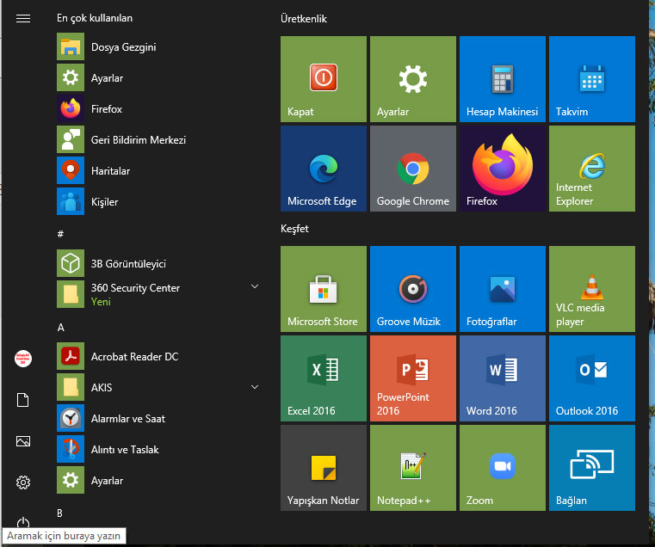Click the power button in sidebar
The image size is (655, 547).
point(23,522)
